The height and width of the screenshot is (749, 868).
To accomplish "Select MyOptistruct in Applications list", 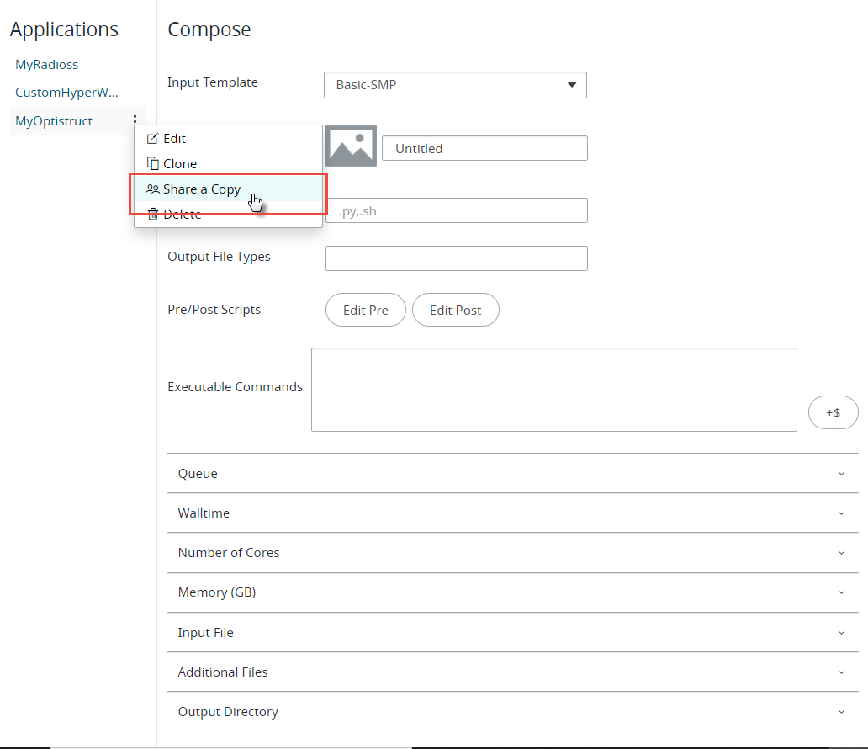I will (54, 121).
